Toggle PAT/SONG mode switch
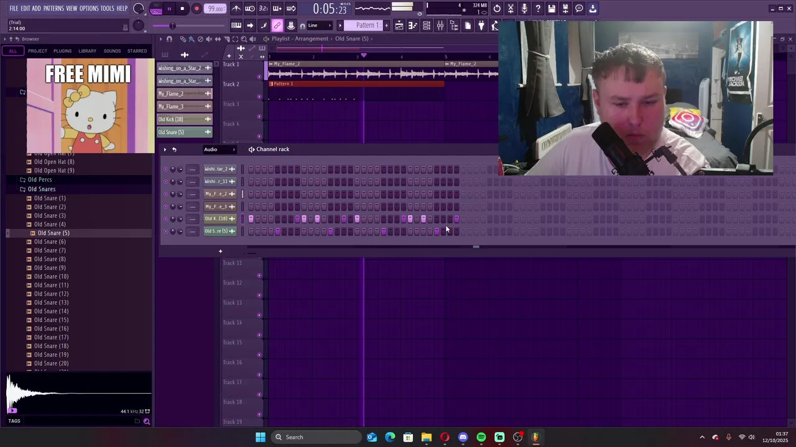Screen dimensions: 796x447 pyautogui.click(x=155, y=9)
